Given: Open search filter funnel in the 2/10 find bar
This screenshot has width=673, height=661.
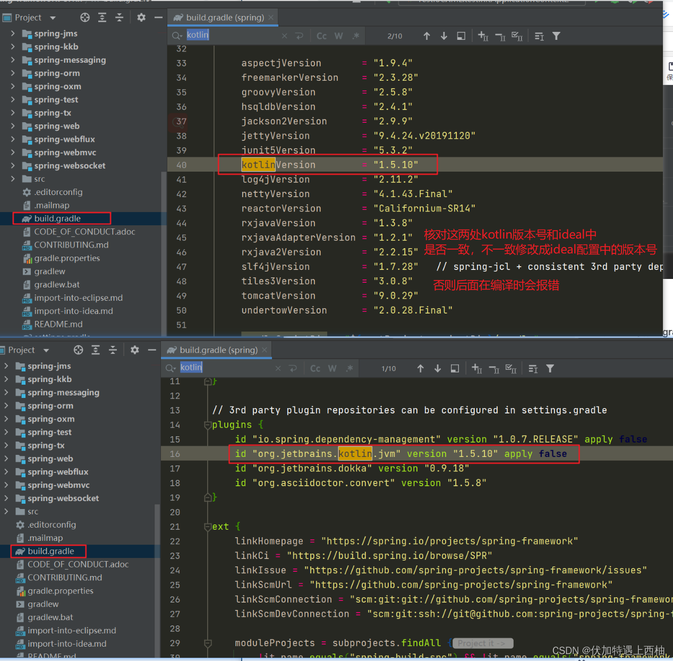Looking at the screenshot, I should (556, 36).
